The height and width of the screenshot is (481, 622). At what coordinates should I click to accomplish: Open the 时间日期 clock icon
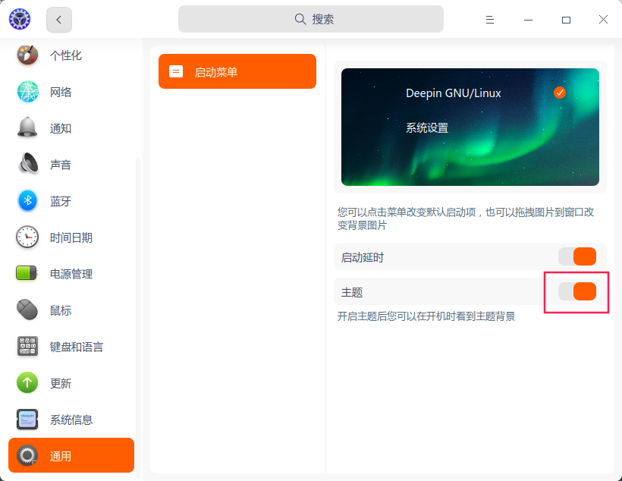pyautogui.click(x=27, y=237)
